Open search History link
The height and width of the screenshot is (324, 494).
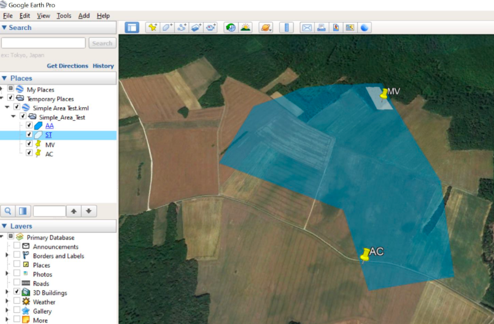click(103, 66)
